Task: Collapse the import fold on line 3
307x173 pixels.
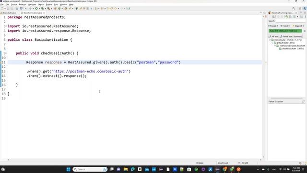Action: tap(6, 26)
